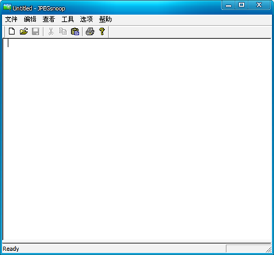Open the 帮助 menu
This screenshot has height=255, width=274.
[105, 20]
